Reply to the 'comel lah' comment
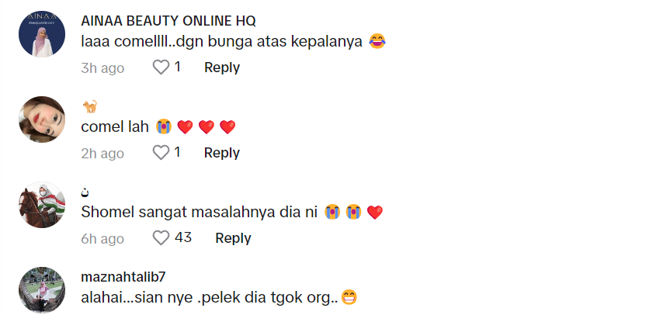Screen dimensions: 656x315 (222, 153)
